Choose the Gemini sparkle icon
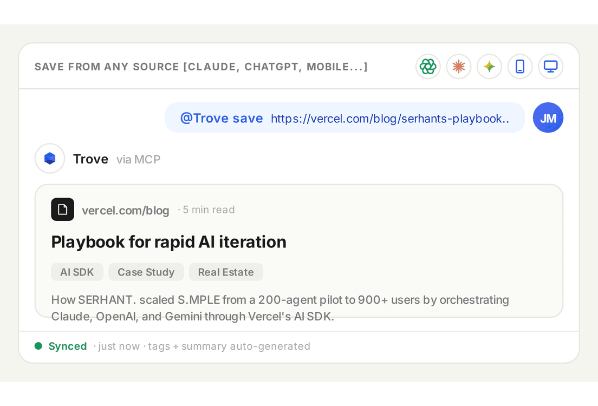This screenshot has width=598, height=406. (x=489, y=67)
